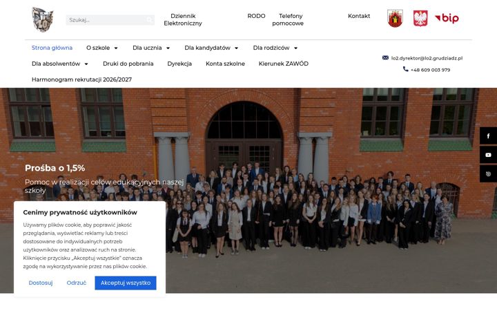Image resolution: width=497 pixels, height=311 pixels.
Task: Click the lo2.dyrektor email address
Action: pyautogui.click(x=427, y=58)
